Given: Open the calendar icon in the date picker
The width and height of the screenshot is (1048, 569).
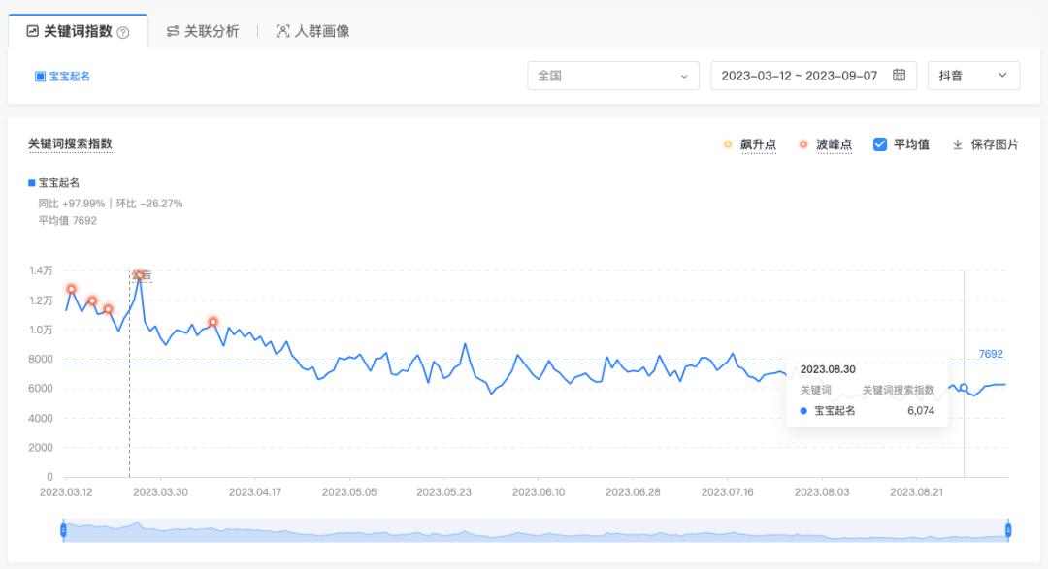Looking at the screenshot, I should pyautogui.click(x=899, y=75).
